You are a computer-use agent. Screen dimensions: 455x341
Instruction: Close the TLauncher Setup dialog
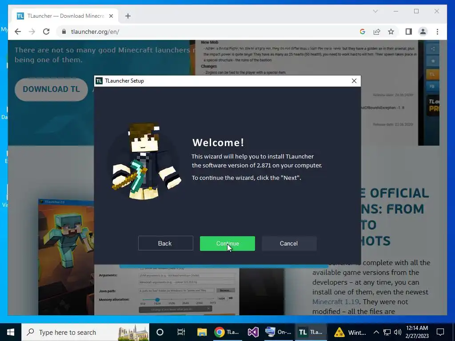[x=354, y=81]
